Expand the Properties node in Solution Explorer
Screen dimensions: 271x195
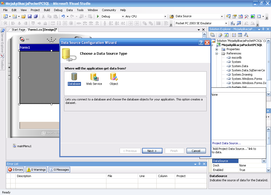click(x=216, y=49)
